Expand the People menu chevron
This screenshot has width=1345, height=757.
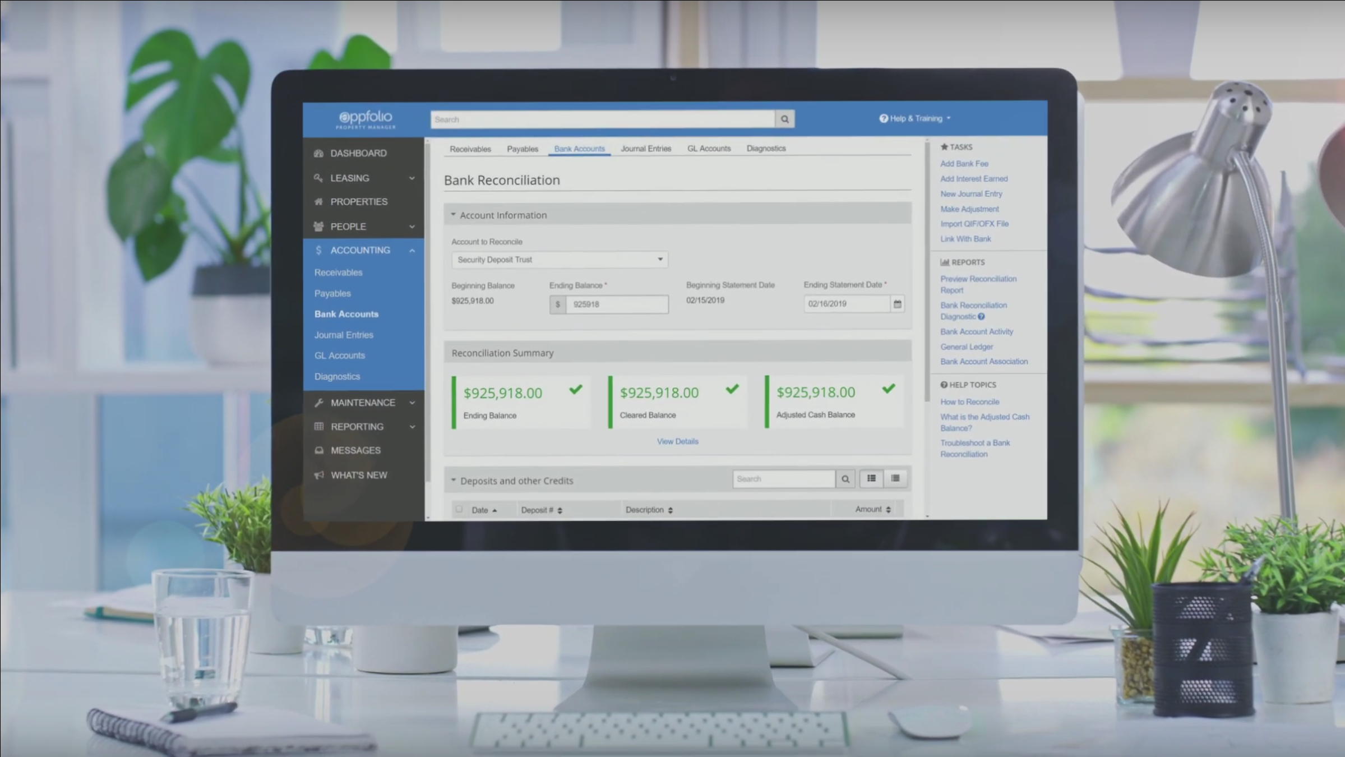coord(412,227)
